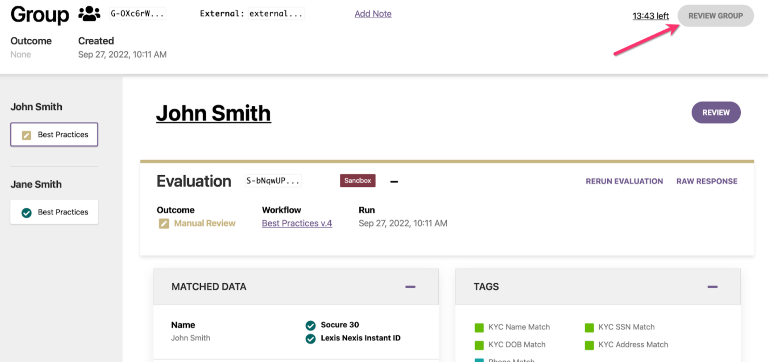This screenshot has width=774, height=362.
Task: Open the Best Practices v.4 workflow link
Action: coord(297,223)
